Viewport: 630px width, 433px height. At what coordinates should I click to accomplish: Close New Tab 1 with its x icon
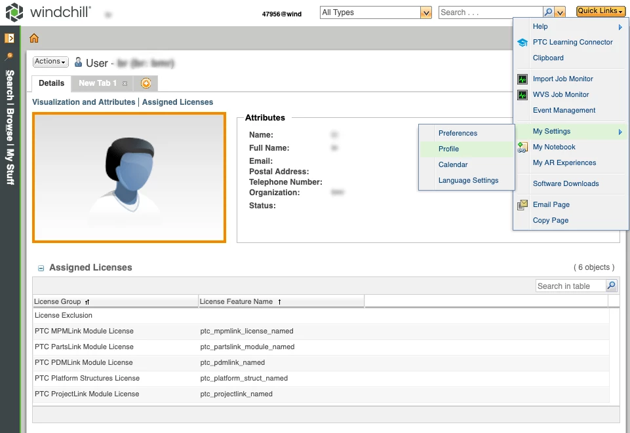(125, 83)
